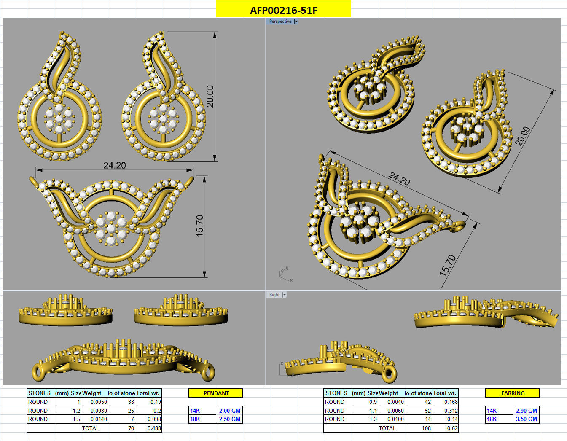
Task: Select the yellow EARRING label cell
Action: 513,393
